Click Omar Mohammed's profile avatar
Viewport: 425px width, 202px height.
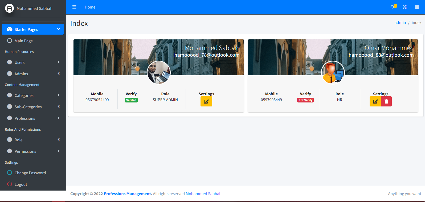(x=333, y=73)
